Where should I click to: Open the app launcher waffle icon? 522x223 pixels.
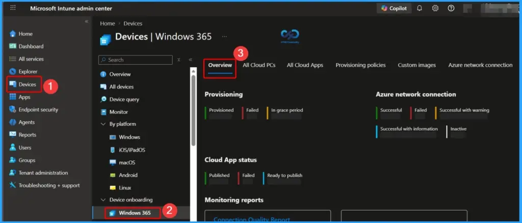13,8
